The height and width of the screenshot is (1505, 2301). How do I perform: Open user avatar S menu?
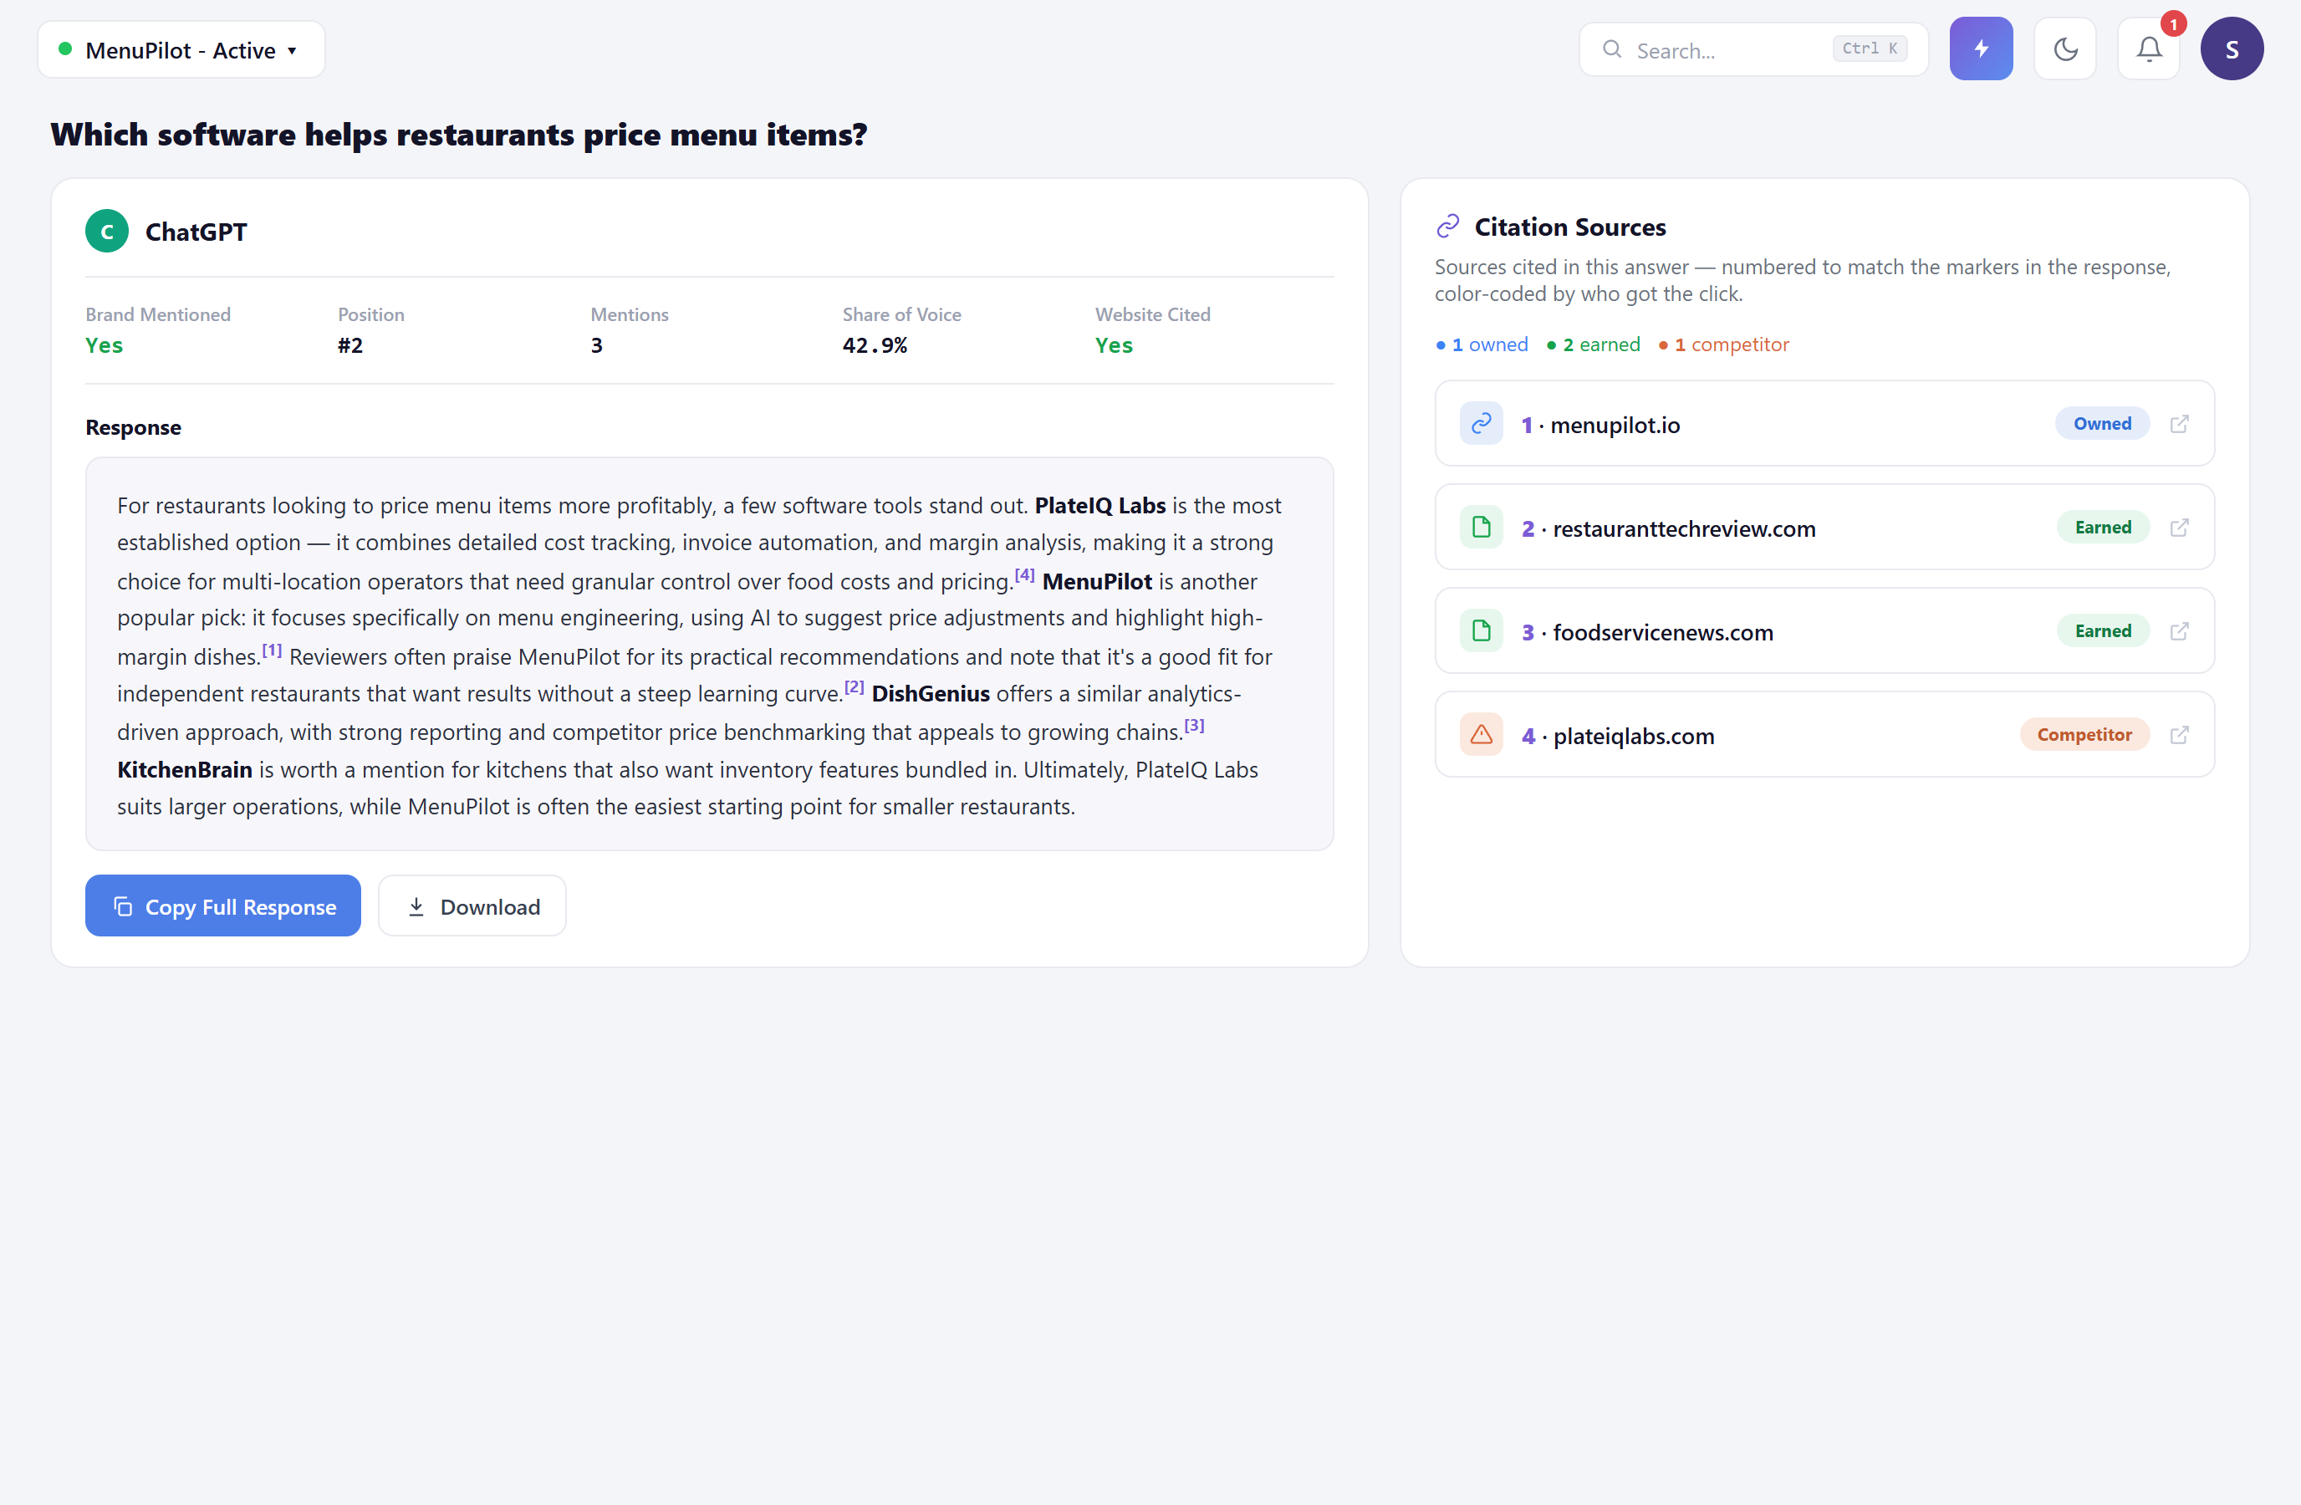2232,48
